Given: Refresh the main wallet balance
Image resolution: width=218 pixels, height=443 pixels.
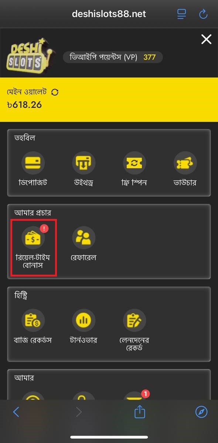Looking at the screenshot, I should pos(55,92).
